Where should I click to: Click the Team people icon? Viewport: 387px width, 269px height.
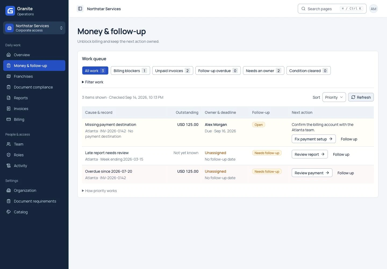[9, 144]
